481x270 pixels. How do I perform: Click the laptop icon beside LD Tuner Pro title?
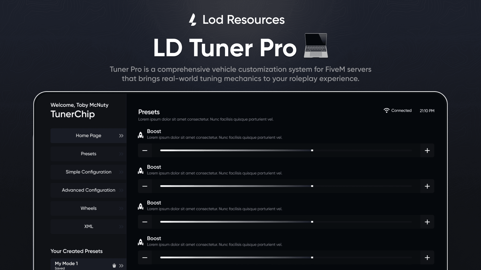pos(315,46)
